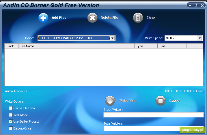Expand the Write Speed dropdown arrow

(199, 38)
